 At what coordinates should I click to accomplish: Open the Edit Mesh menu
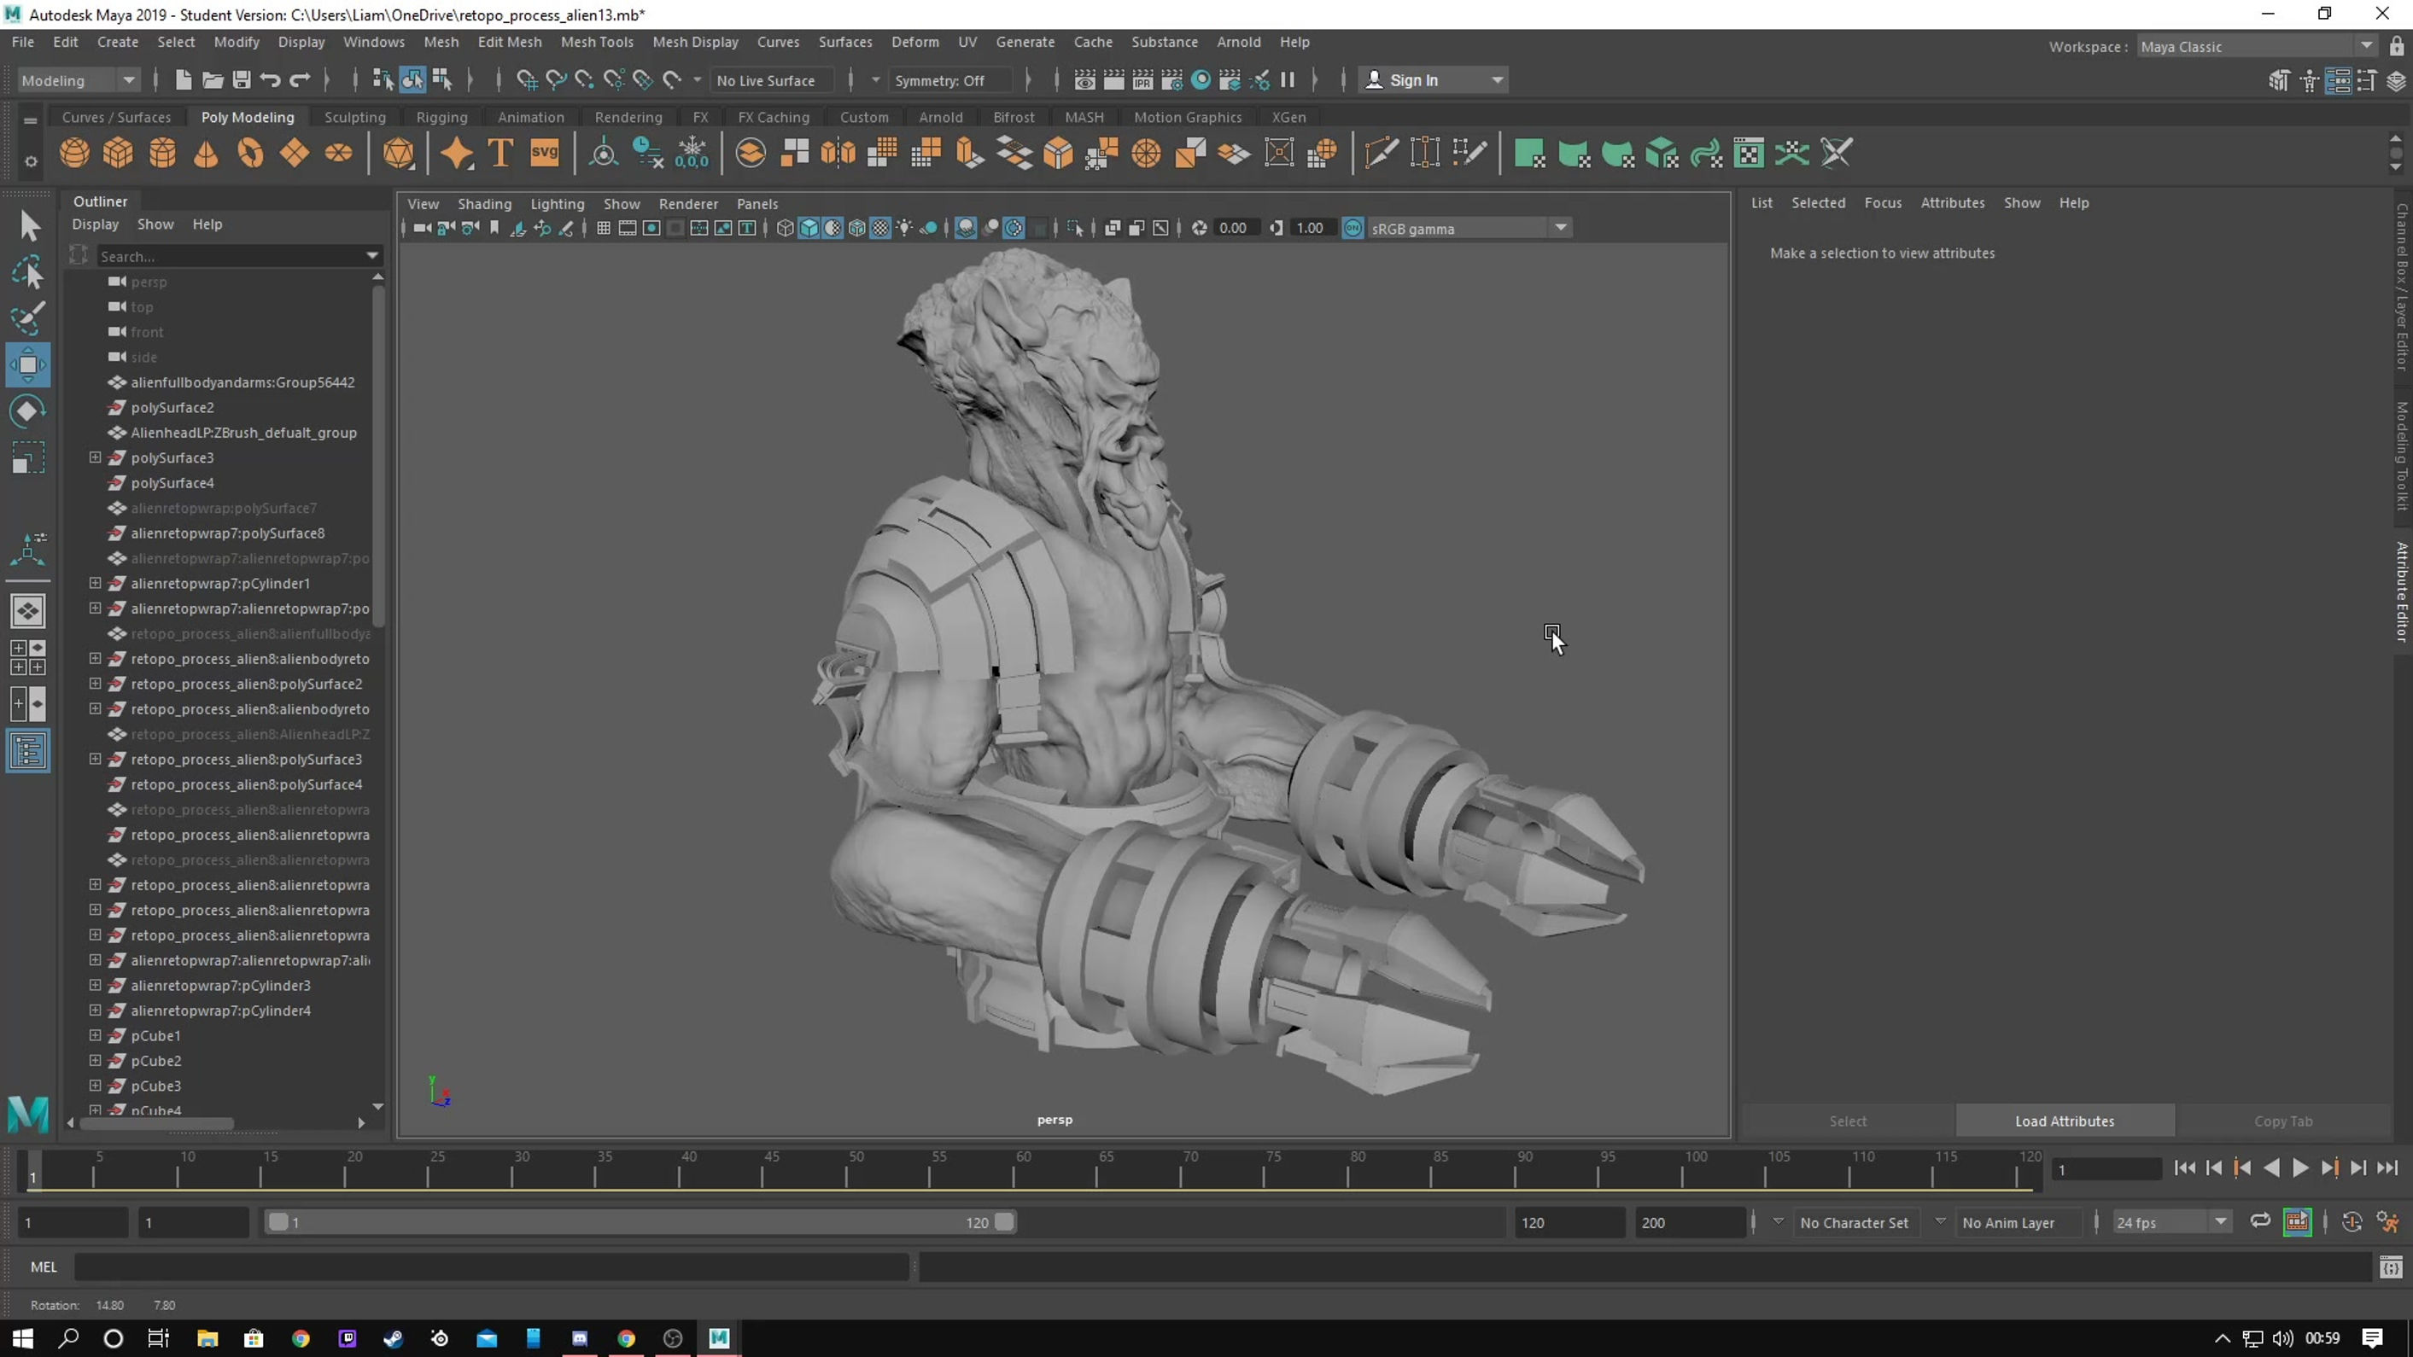pos(510,42)
